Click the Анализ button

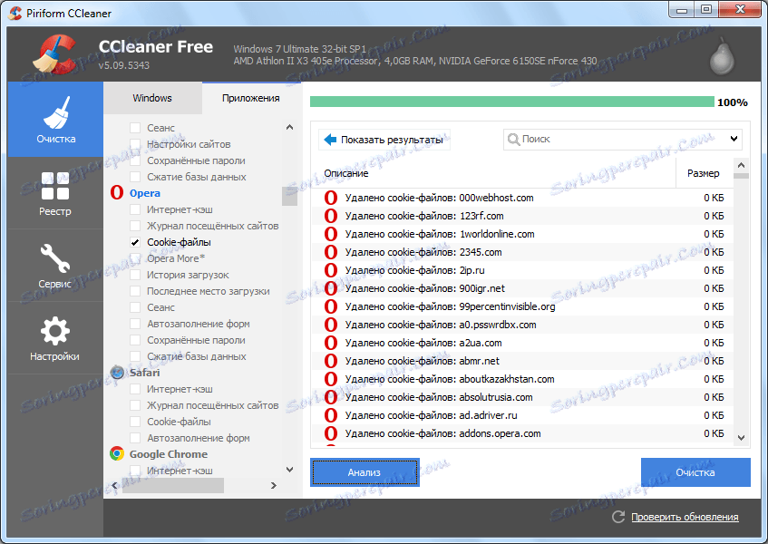click(x=365, y=472)
